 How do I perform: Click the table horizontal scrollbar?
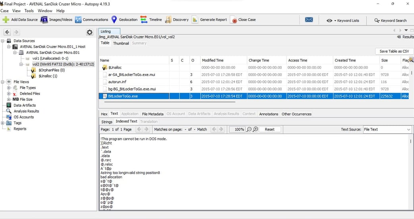point(170,101)
